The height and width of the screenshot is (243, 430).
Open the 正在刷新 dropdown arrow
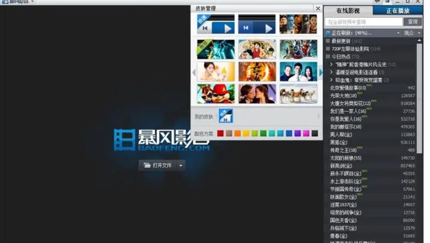[x=398, y=33]
